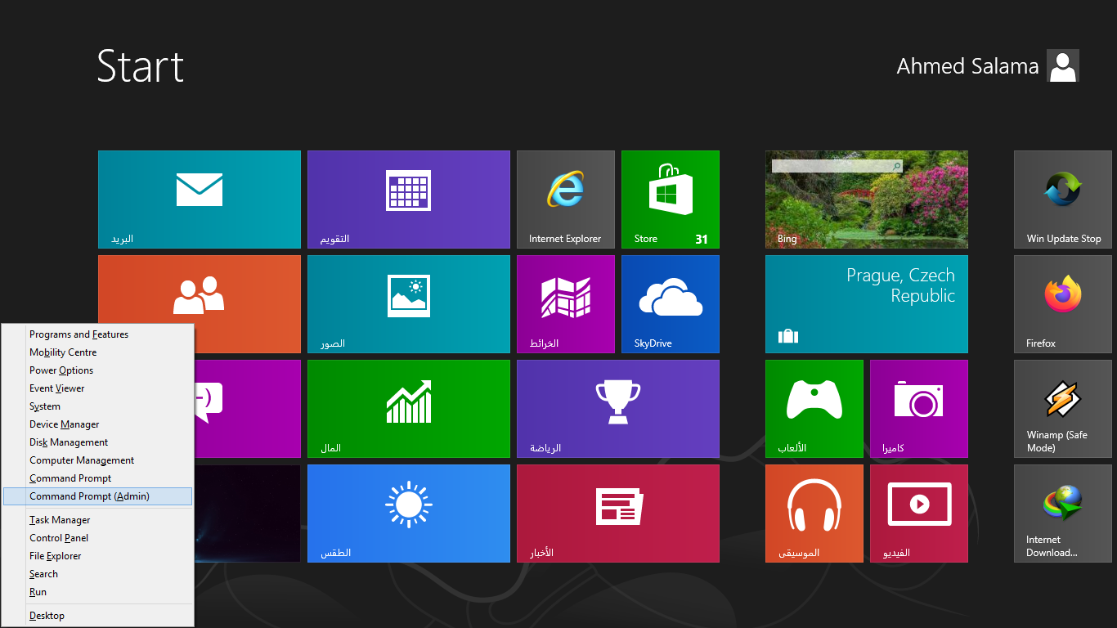Click the dark Desktop tile behind the menu
Image resolution: width=1117 pixels, height=628 pixels.
[248, 514]
